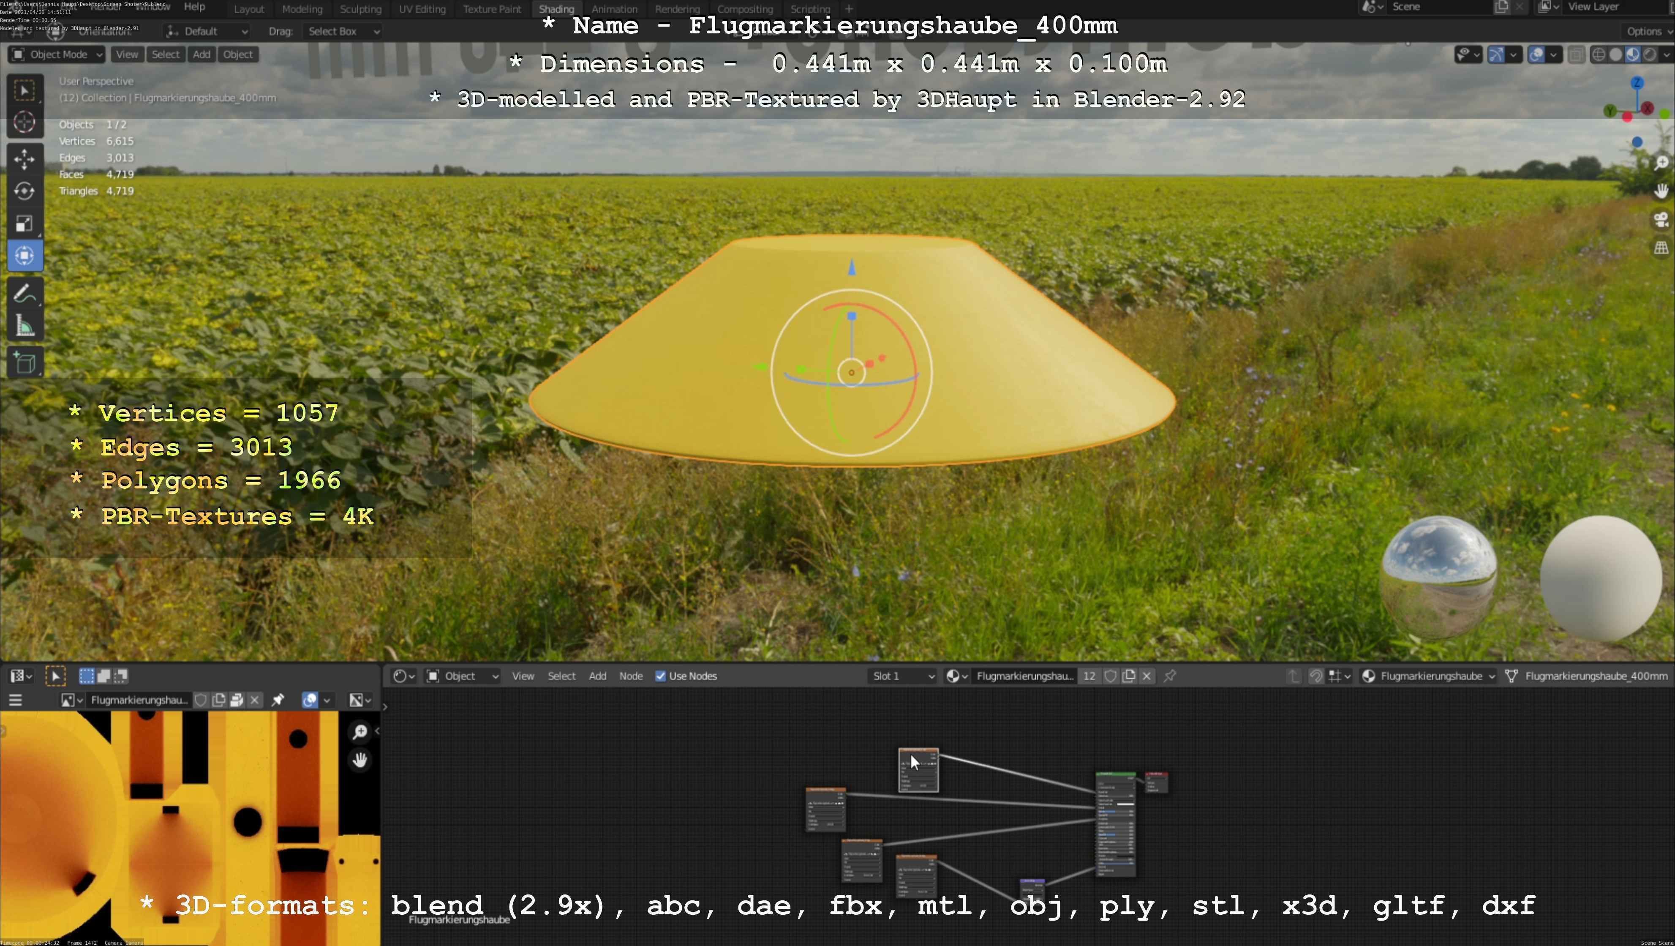Pin the node tree in shader editor

tap(1170, 676)
